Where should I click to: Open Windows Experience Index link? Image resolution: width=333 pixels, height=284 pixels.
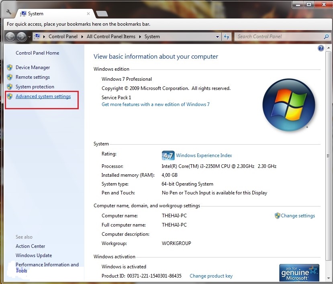pos(204,155)
